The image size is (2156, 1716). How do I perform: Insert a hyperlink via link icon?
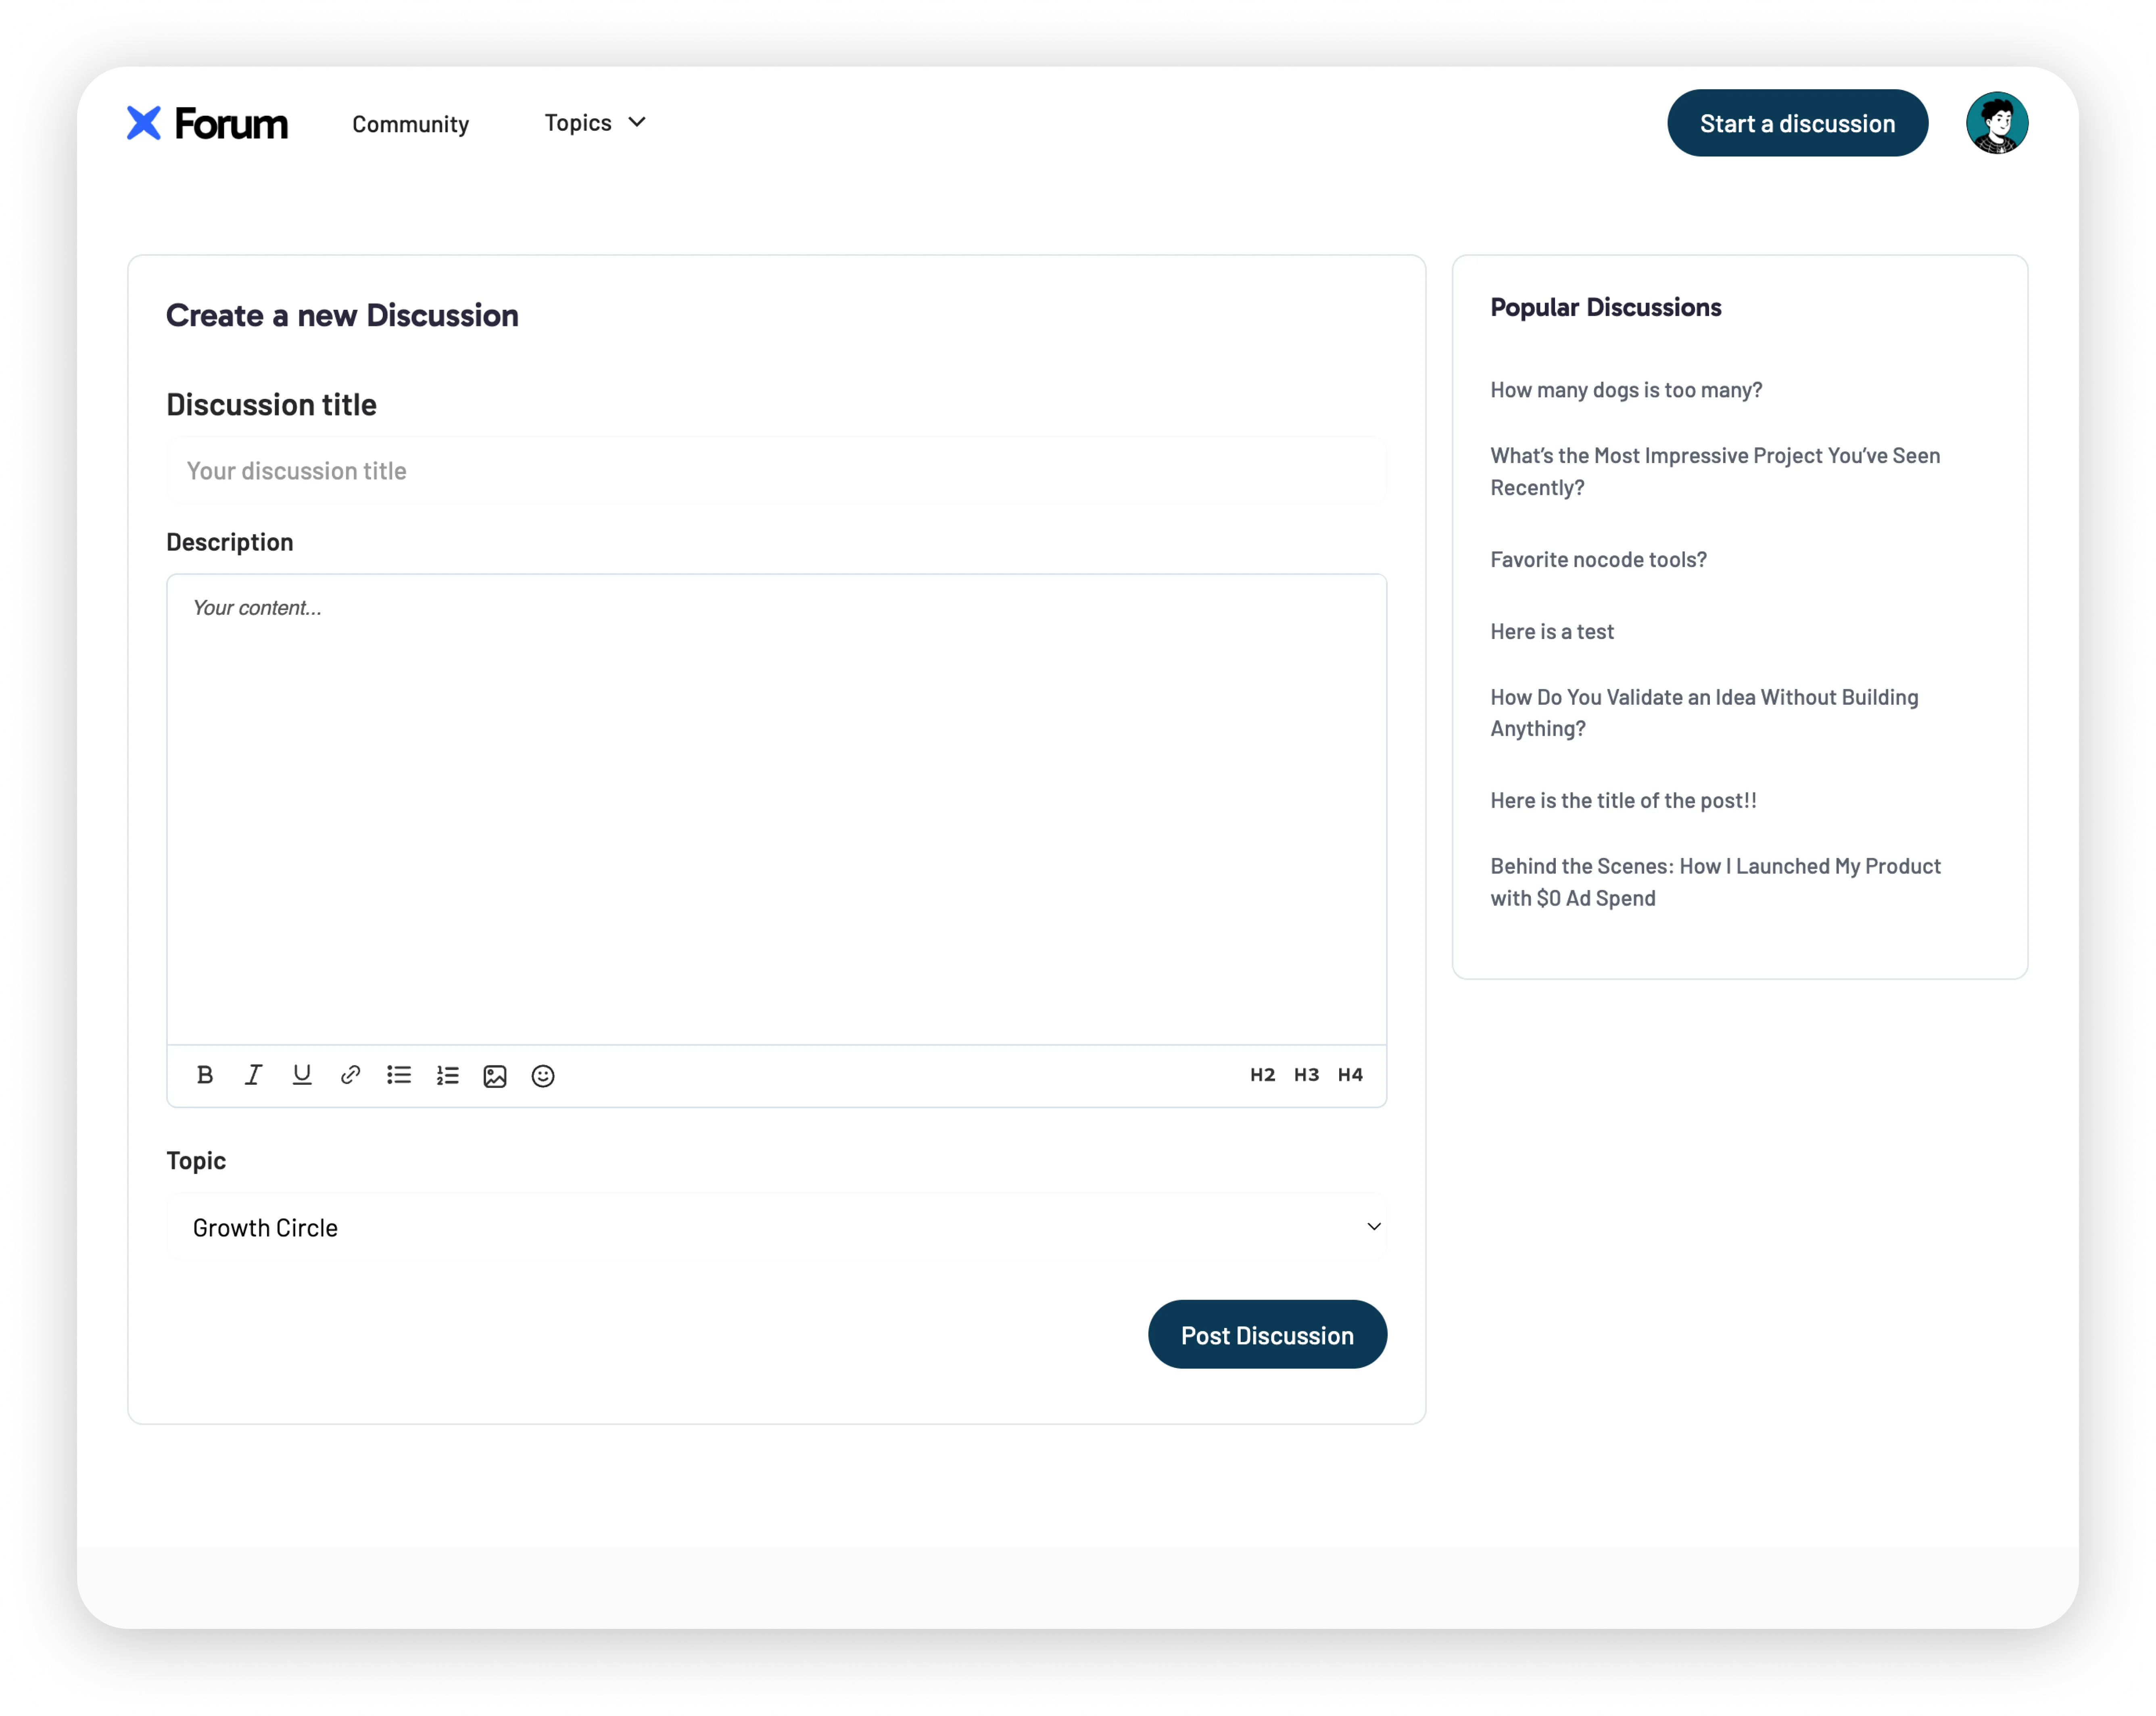pos(350,1075)
